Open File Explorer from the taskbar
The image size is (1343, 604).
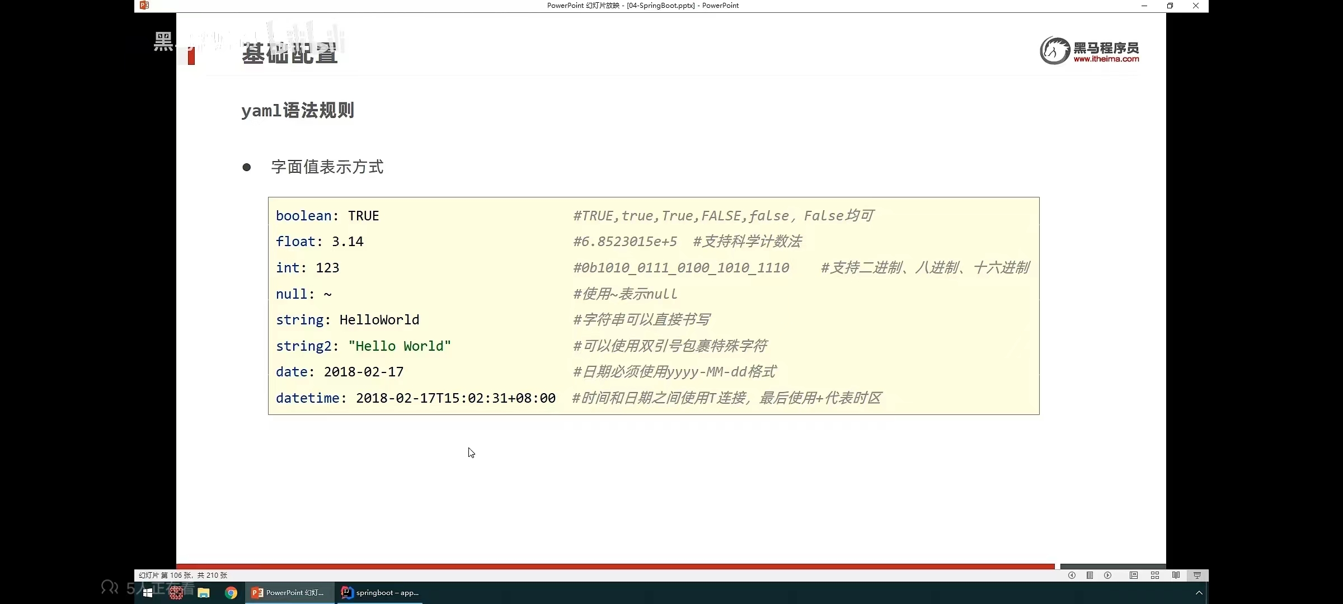pos(204,593)
